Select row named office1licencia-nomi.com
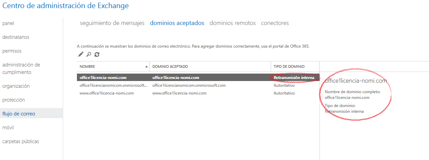The width and height of the screenshot is (429, 160). point(198,78)
